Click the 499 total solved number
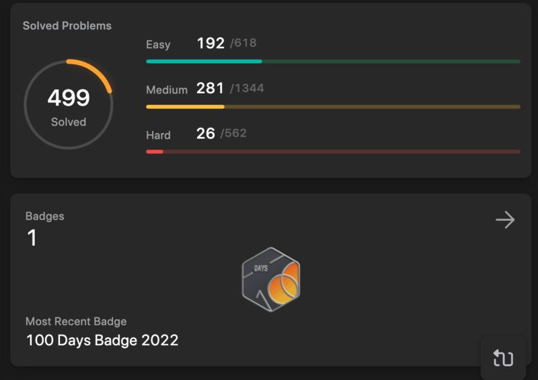Image resolution: width=538 pixels, height=380 pixels. 69,97
